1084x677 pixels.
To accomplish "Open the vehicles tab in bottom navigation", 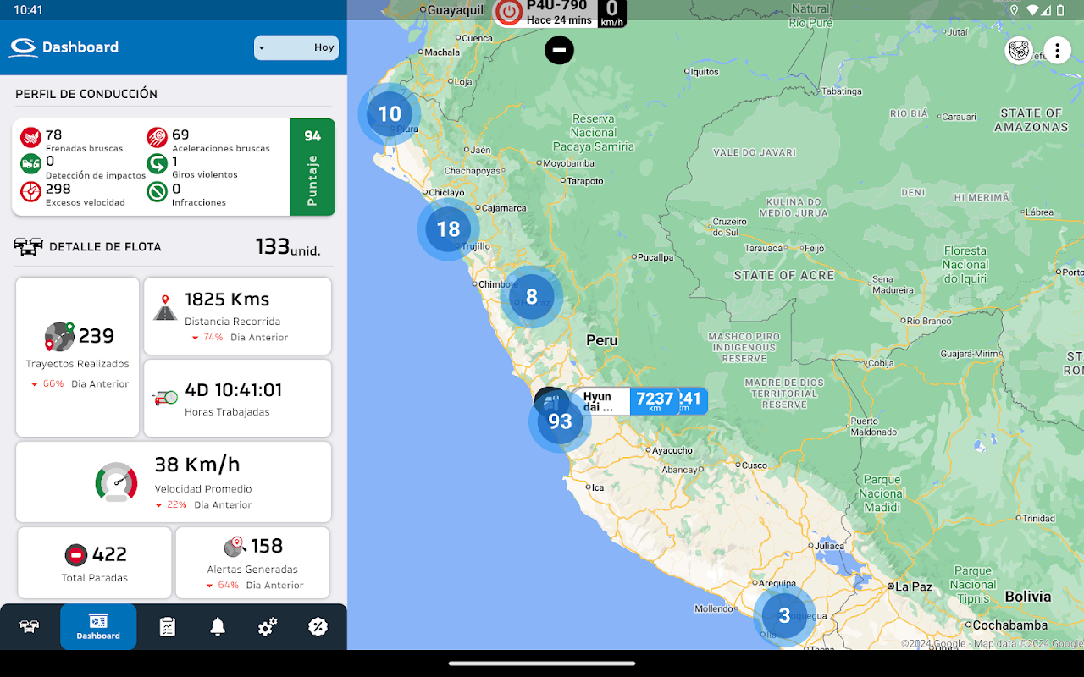I will point(30,627).
